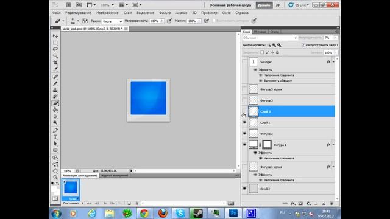This screenshot has height=219, width=390.
Task: Select the Paint Bucket fill tool
Action: (x=55, y=109)
